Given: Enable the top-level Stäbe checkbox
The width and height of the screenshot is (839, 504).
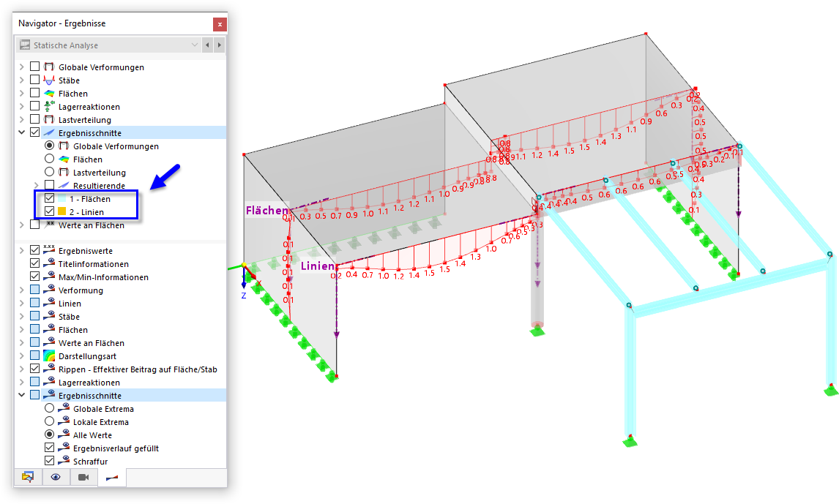Looking at the screenshot, I should [35, 80].
